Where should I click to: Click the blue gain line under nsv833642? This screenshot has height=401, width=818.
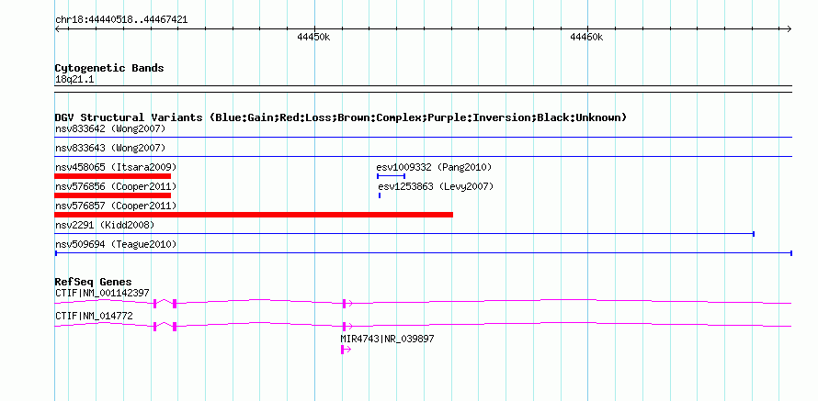(423, 138)
